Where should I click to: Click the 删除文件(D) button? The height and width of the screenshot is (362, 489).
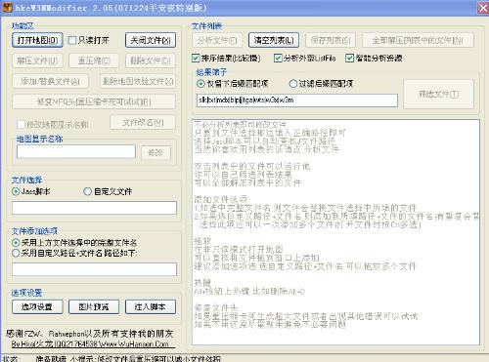(x=151, y=60)
